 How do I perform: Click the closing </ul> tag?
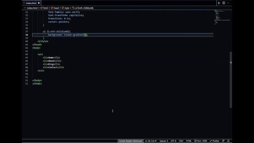pyautogui.click(x=41, y=71)
